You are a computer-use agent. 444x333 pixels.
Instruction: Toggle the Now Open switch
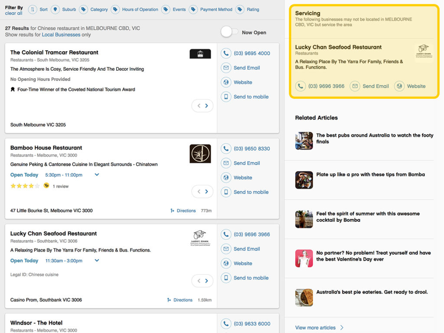[x=230, y=32]
